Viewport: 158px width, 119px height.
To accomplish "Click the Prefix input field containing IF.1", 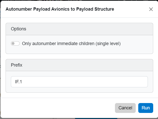I will (x=79, y=82).
